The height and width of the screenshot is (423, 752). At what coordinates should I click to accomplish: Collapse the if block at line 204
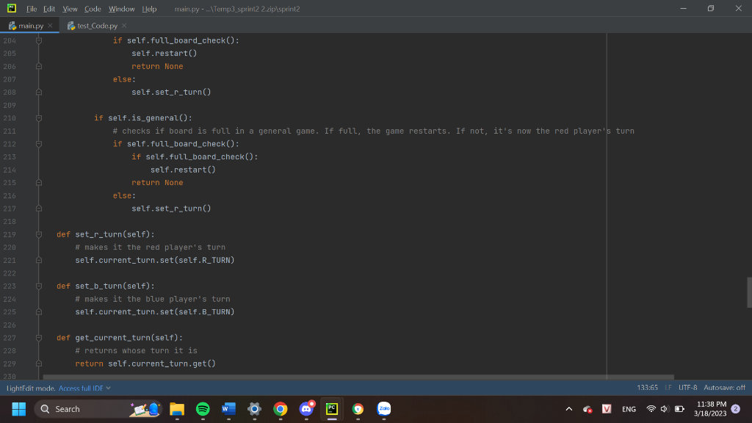click(39, 41)
